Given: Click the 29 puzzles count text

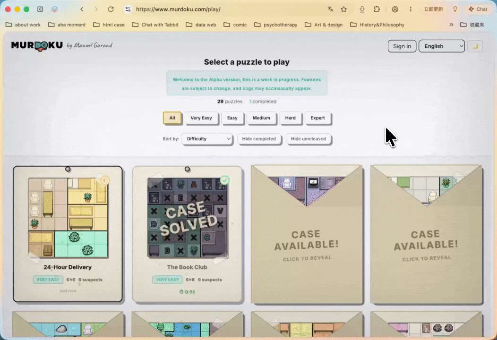Looking at the screenshot, I should pos(230,102).
